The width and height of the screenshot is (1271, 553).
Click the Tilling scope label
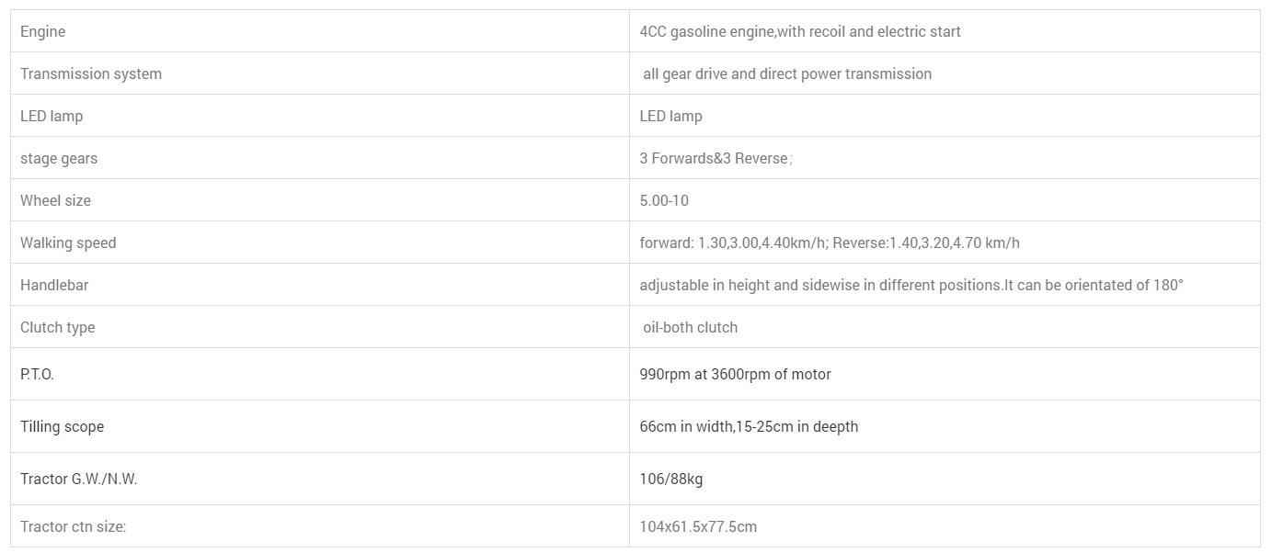pos(63,426)
